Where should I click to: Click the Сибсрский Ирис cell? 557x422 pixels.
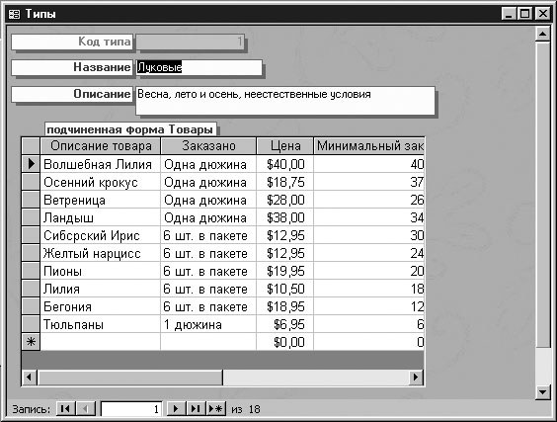coord(101,235)
